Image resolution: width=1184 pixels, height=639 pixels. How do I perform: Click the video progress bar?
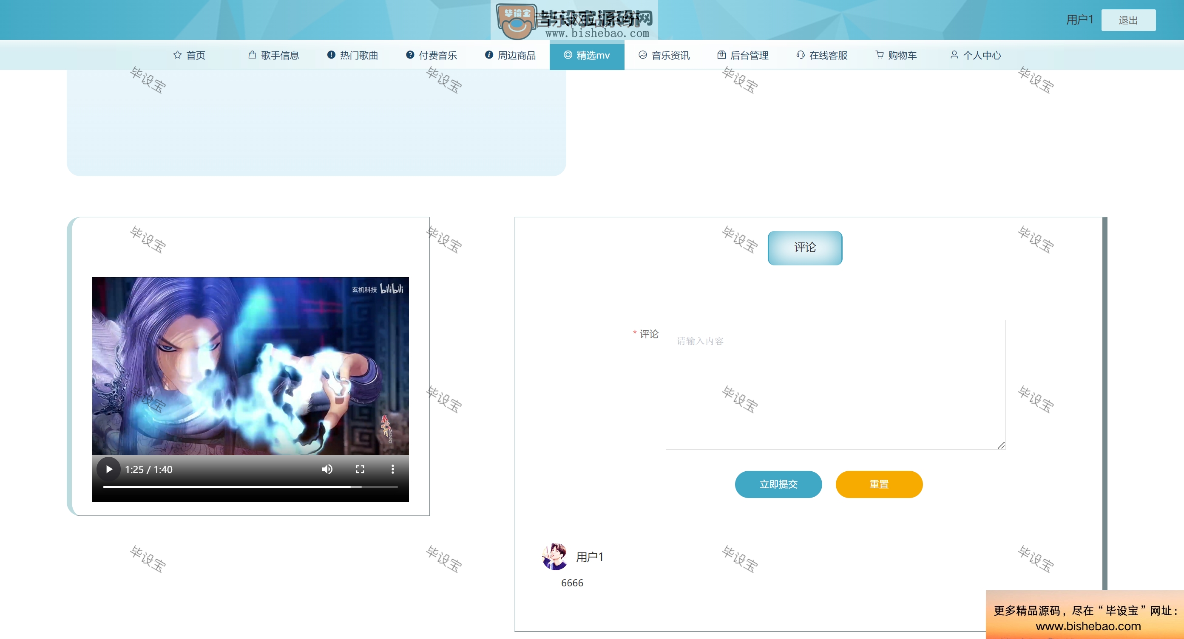250,487
